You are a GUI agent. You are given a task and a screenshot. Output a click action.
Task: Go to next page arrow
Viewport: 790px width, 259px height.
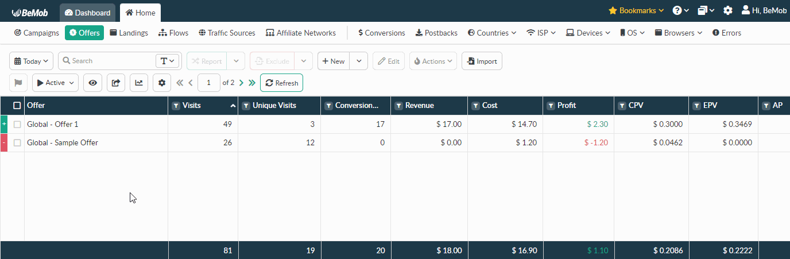(241, 83)
